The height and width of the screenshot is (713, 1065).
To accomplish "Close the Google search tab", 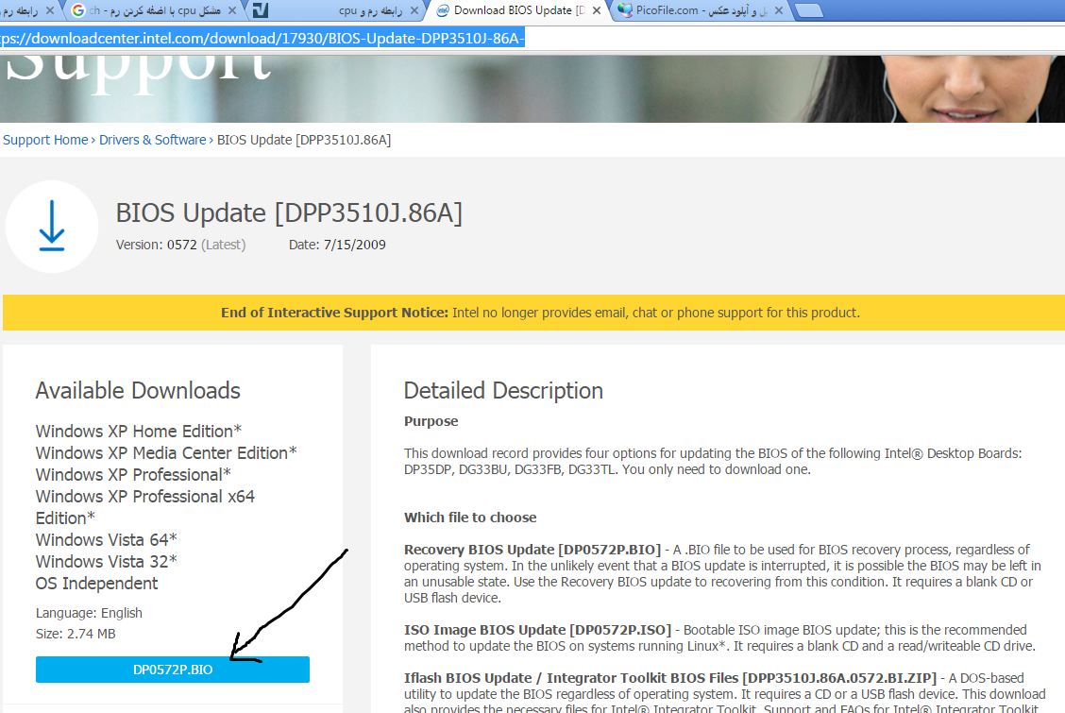I will point(231,10).
